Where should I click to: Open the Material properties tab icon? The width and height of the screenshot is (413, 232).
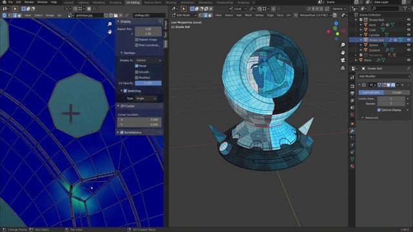click(x=352, y=166)
